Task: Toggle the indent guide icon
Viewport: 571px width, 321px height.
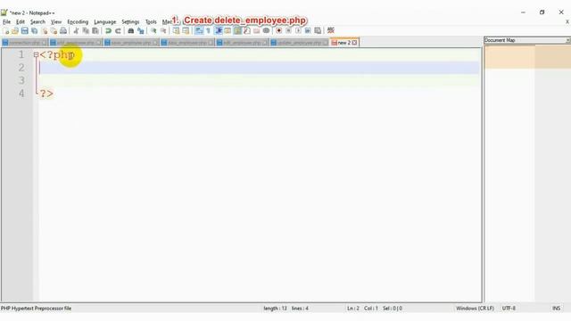Action: (x=219, y=31)
